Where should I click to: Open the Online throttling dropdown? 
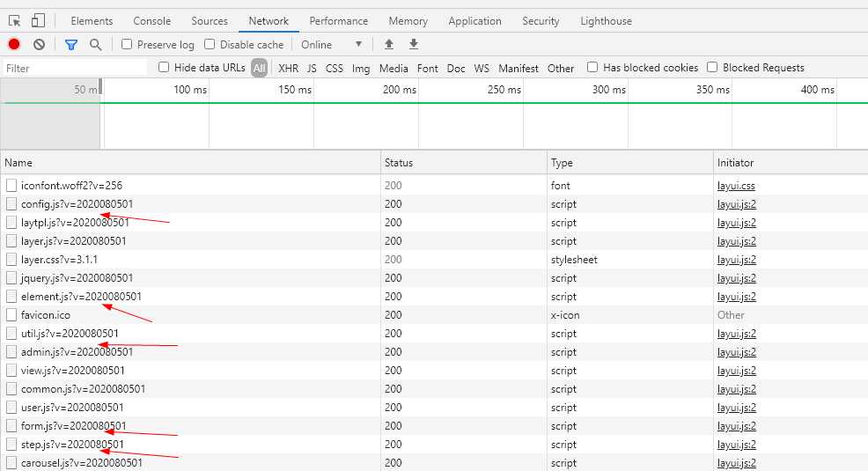tap(331, 44)
